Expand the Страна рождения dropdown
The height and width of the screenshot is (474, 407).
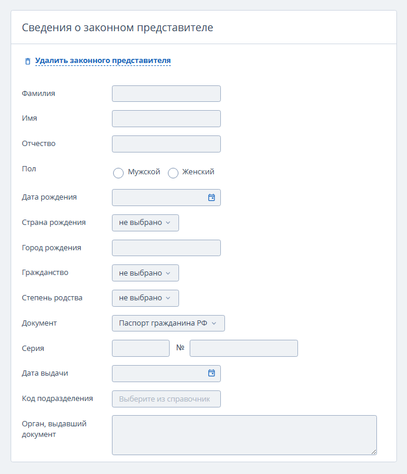pyautogui.click(x=145, y=223)
